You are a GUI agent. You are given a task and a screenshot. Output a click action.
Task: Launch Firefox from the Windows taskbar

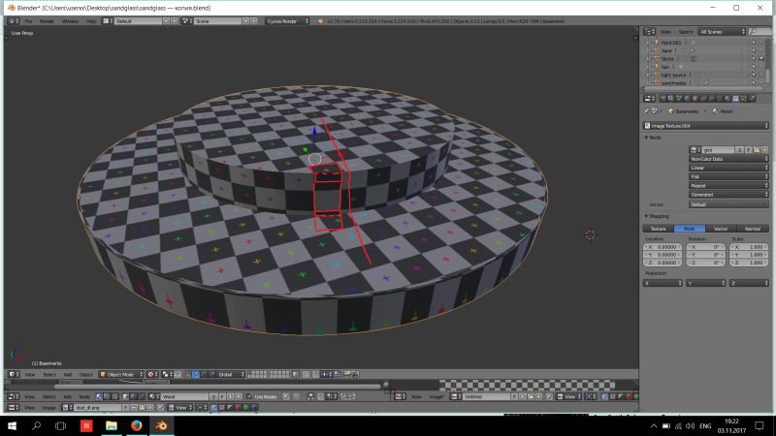point(137,425)
